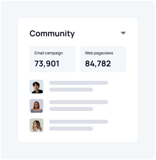Click the Community heading text

52,34
